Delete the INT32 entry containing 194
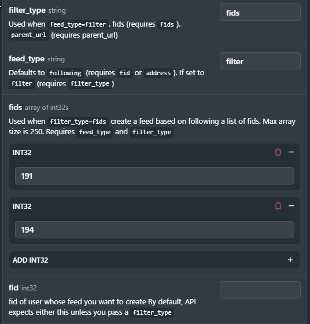 point(278,206)
